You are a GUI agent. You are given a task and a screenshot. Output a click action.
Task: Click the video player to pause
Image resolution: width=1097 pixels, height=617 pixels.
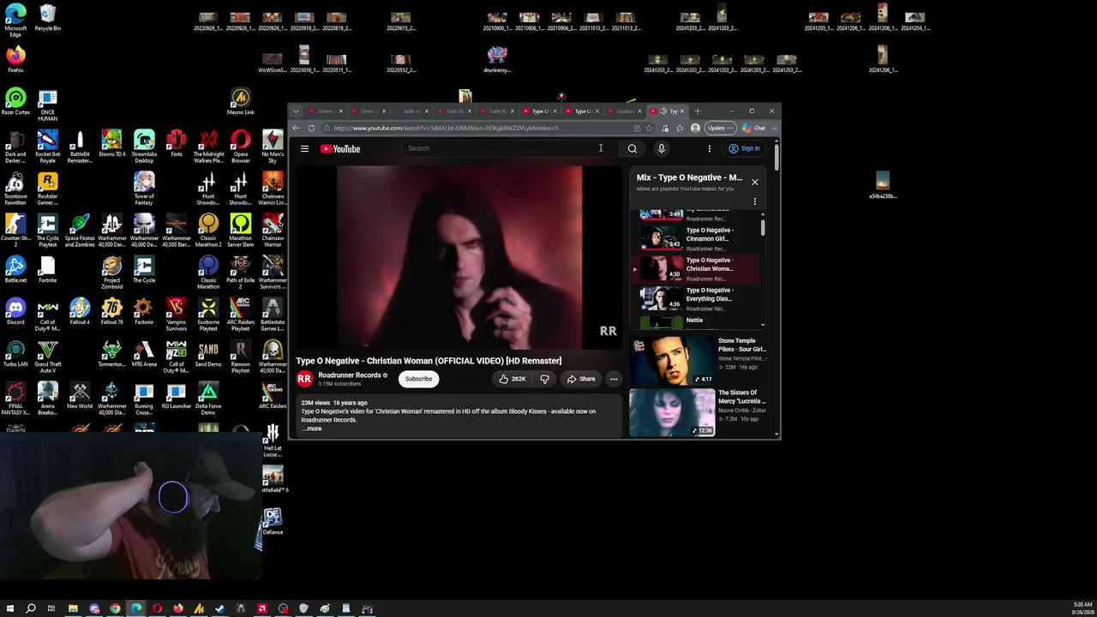pyautogui.click(x=459, y=257)
